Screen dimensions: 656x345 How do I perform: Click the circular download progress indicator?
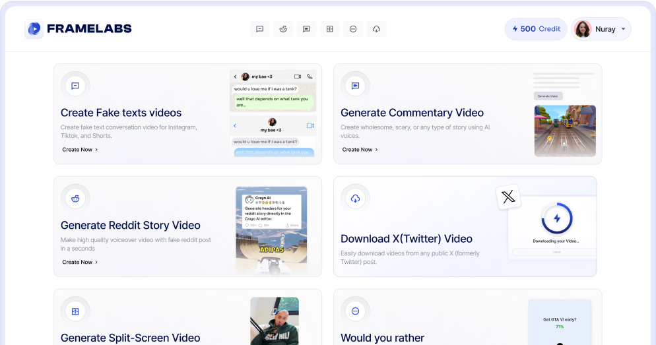tap(557, 218)
